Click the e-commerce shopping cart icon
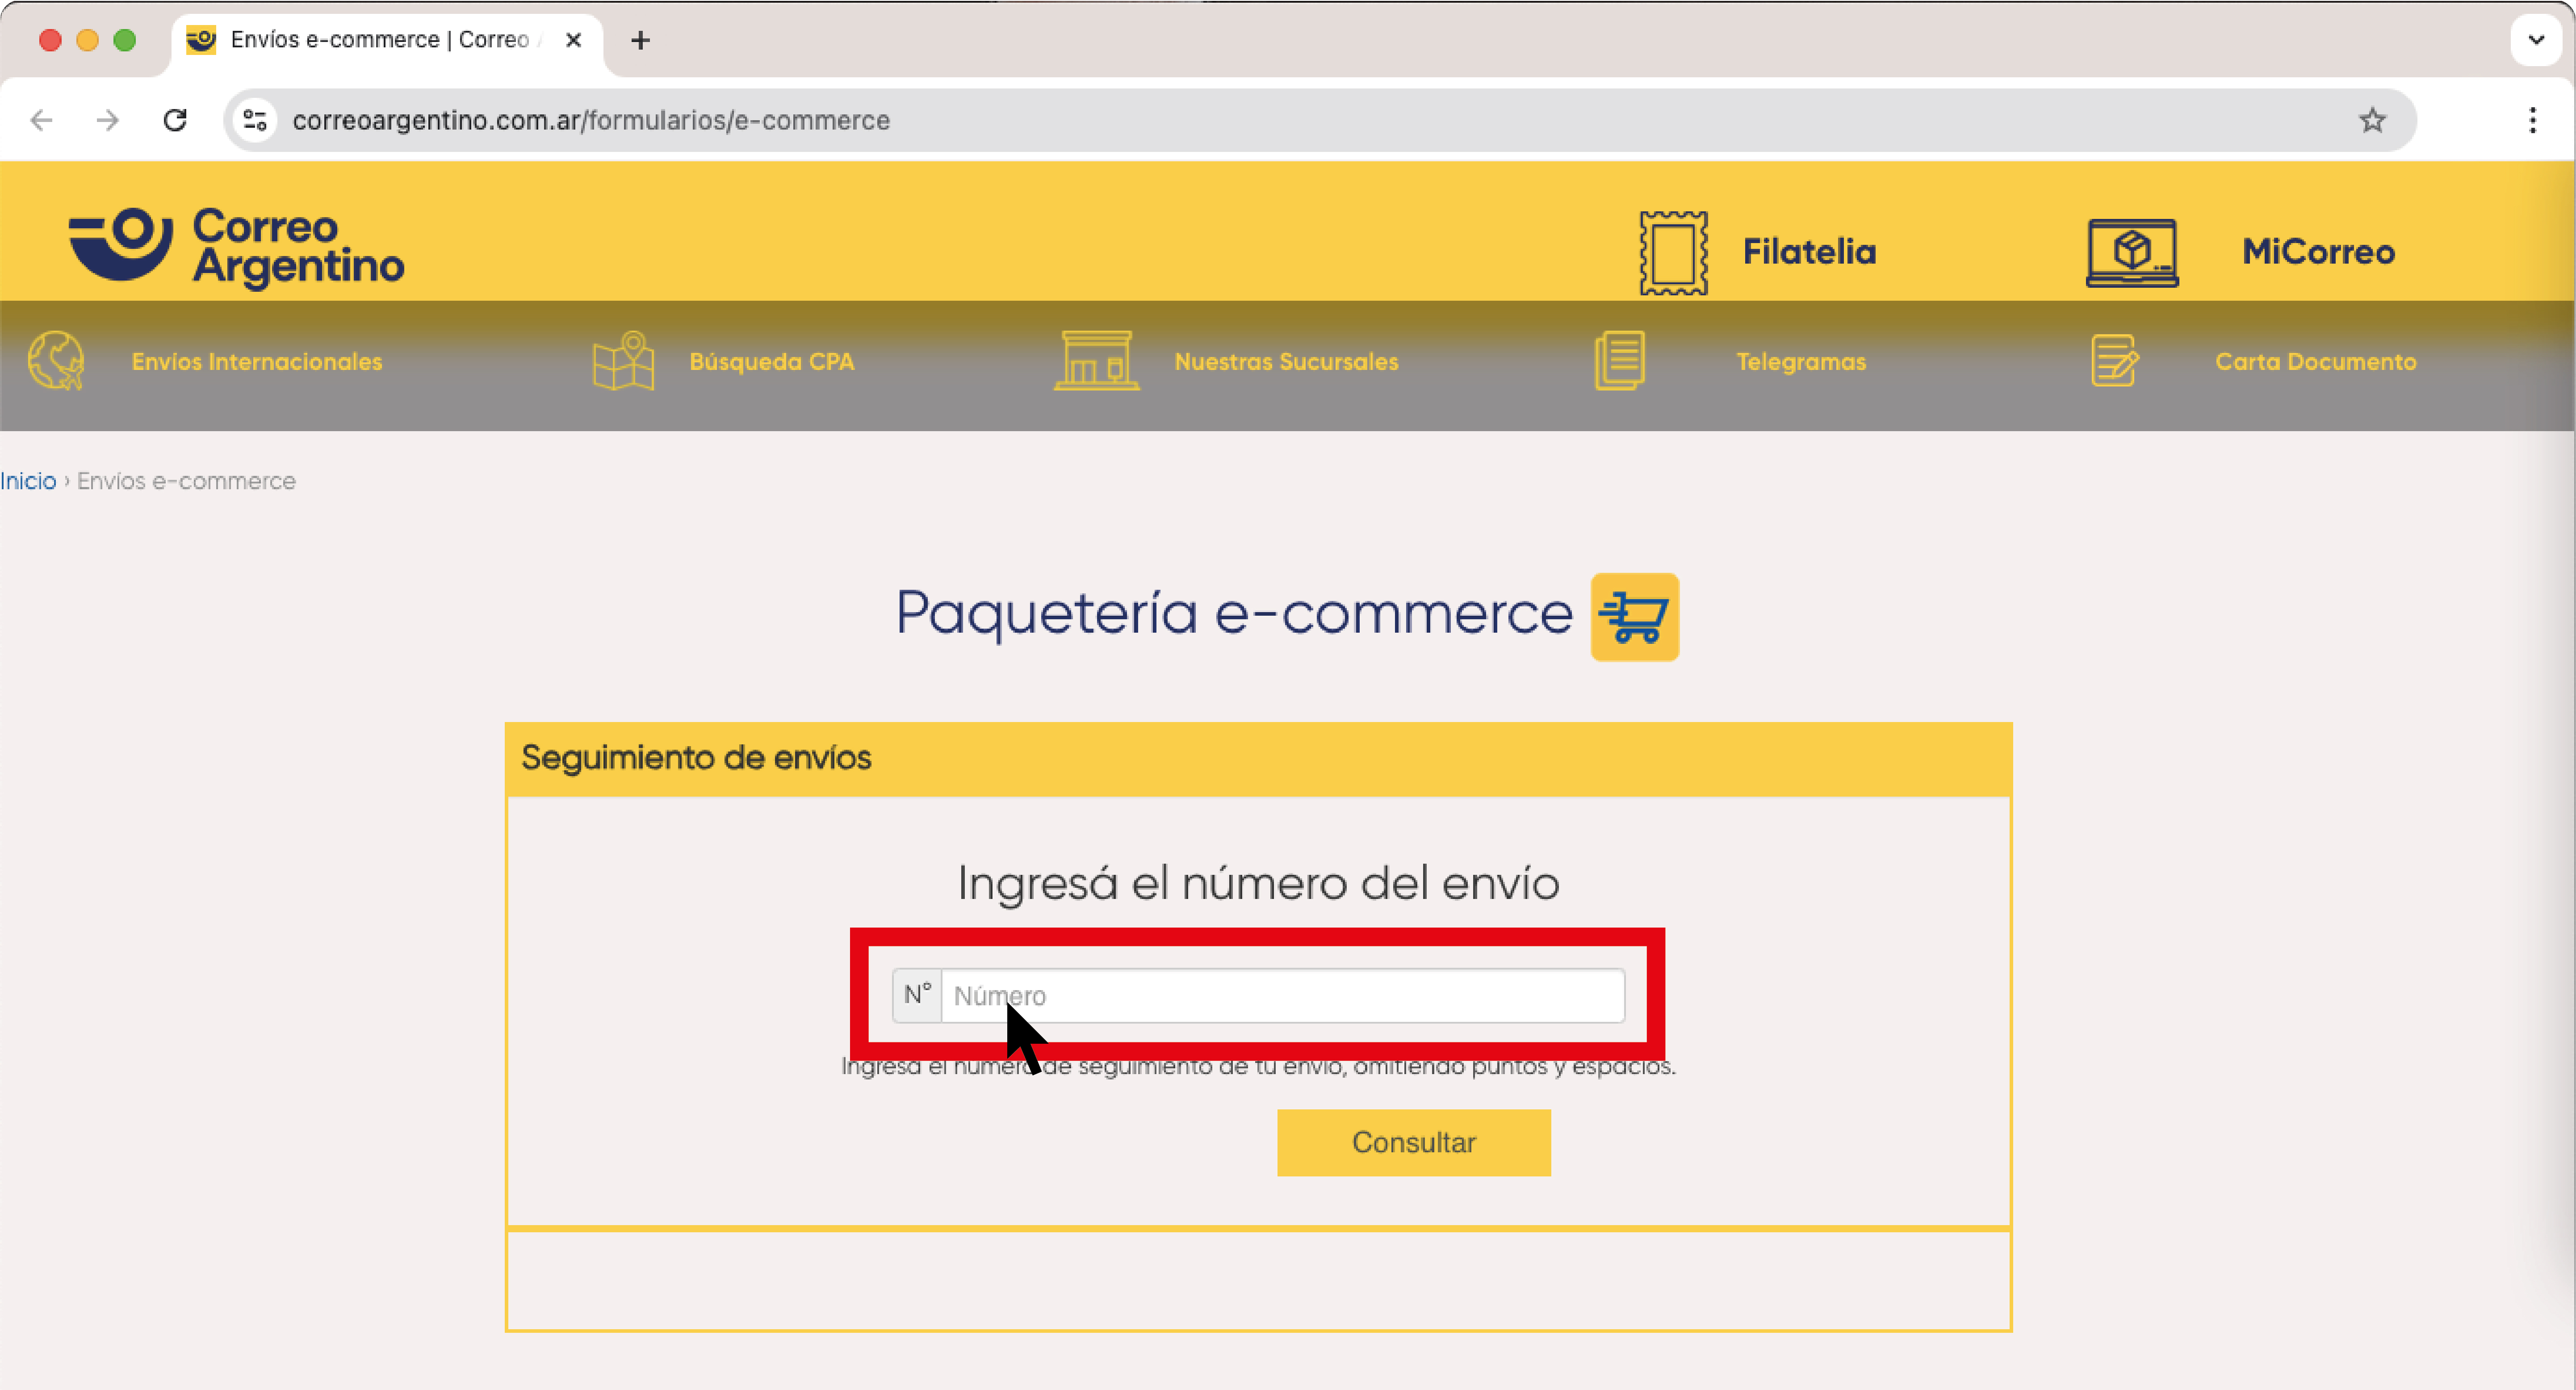 click(1634, 616)
